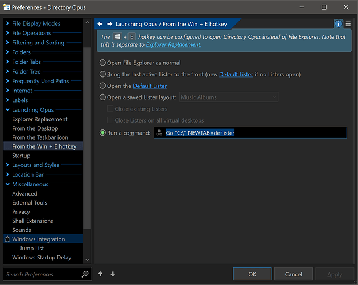This screenshot has width=358, height=285.
Task: Click the Cancel button
Action: coord(293,274)
